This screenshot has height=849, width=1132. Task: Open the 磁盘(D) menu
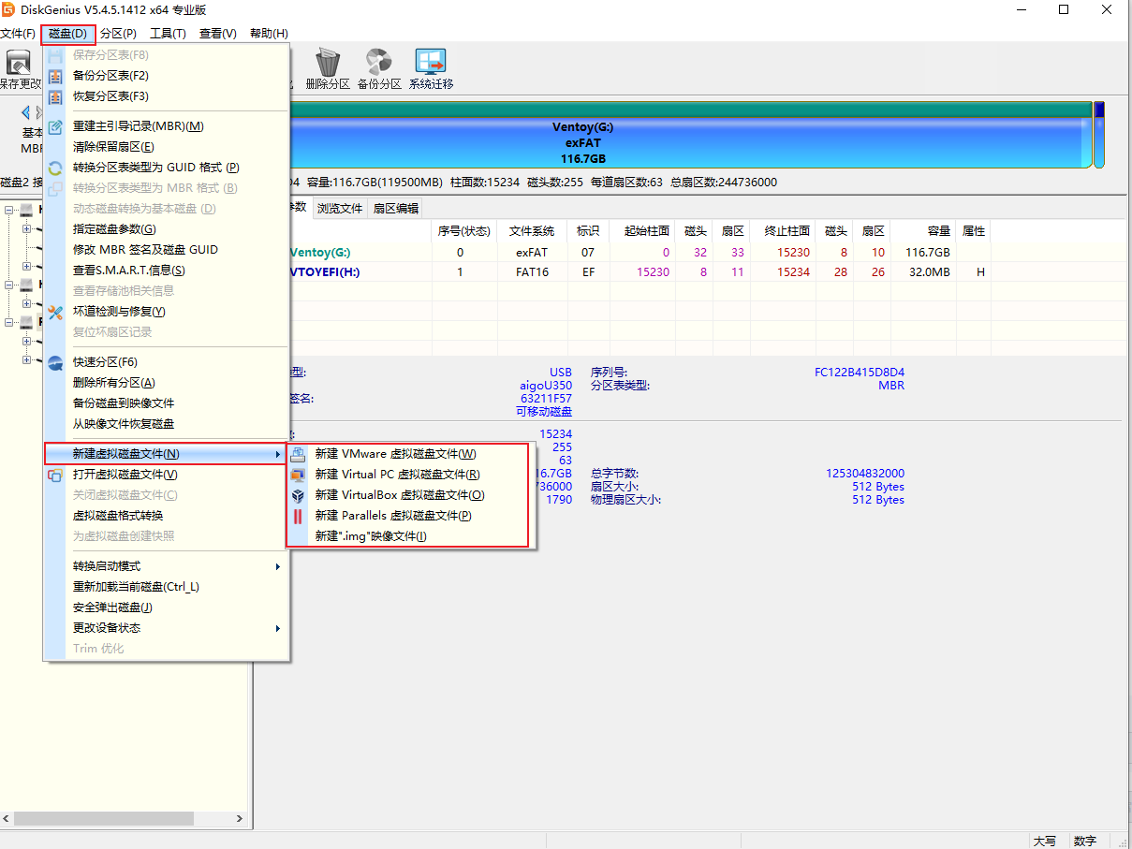coord(68,33)
